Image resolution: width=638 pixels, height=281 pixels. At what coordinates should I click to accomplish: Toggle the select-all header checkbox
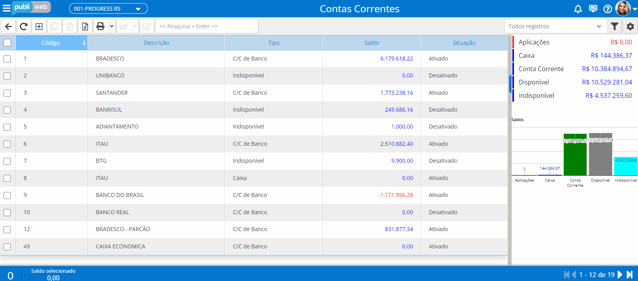point(7,43)
